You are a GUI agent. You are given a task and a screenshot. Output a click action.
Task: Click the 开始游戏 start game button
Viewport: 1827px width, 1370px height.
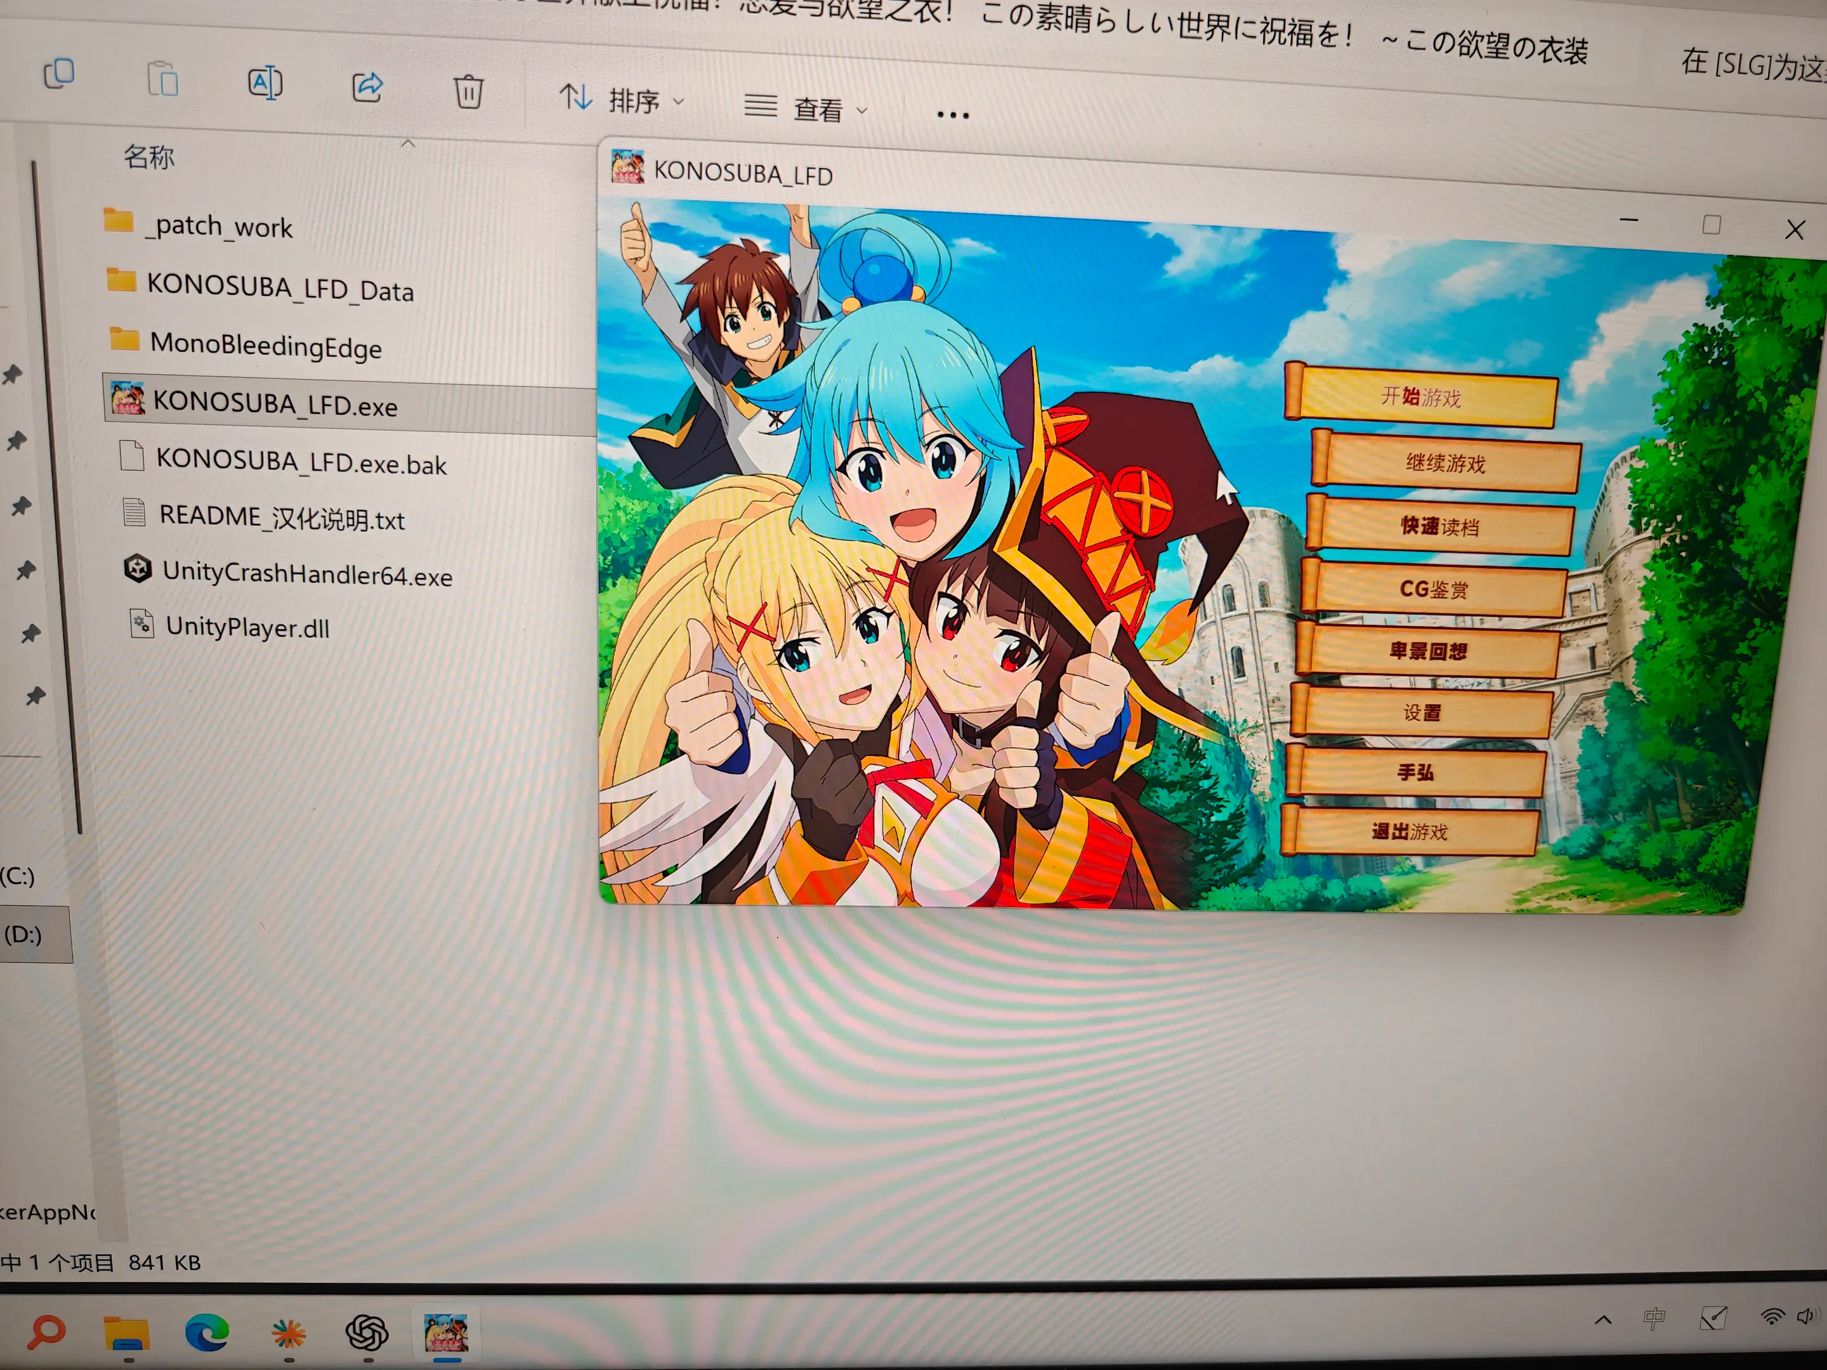point(1422,397)
